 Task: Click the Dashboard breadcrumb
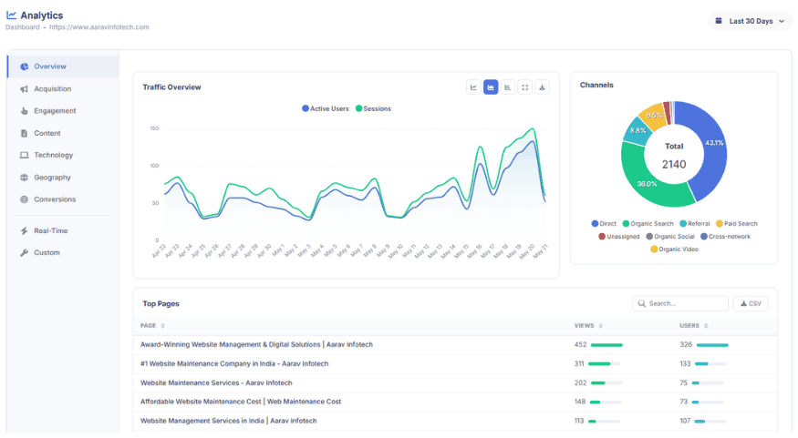[23, 27]
